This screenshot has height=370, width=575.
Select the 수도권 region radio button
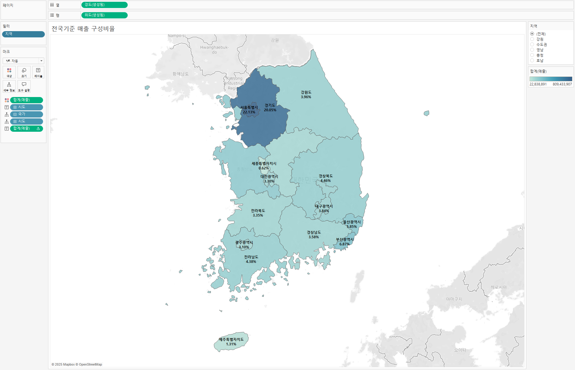(532, 45)
